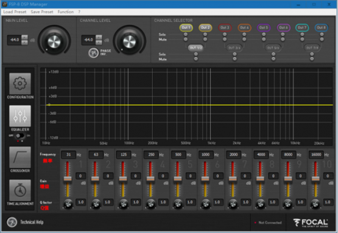Open the Time Alignment stopwatch panel

pyautogui.click(x=20, y=190)
